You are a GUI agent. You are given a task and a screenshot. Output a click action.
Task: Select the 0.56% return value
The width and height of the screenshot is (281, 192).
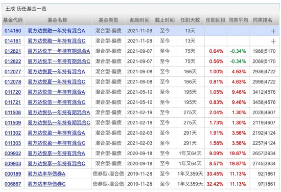pyautogui.click(x=216, y=61)
